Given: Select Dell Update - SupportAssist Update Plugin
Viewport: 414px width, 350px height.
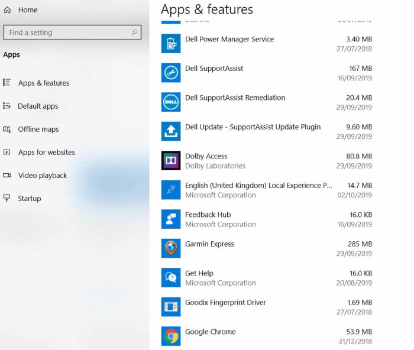Looking at the screenshot, I should pos(253,127).
